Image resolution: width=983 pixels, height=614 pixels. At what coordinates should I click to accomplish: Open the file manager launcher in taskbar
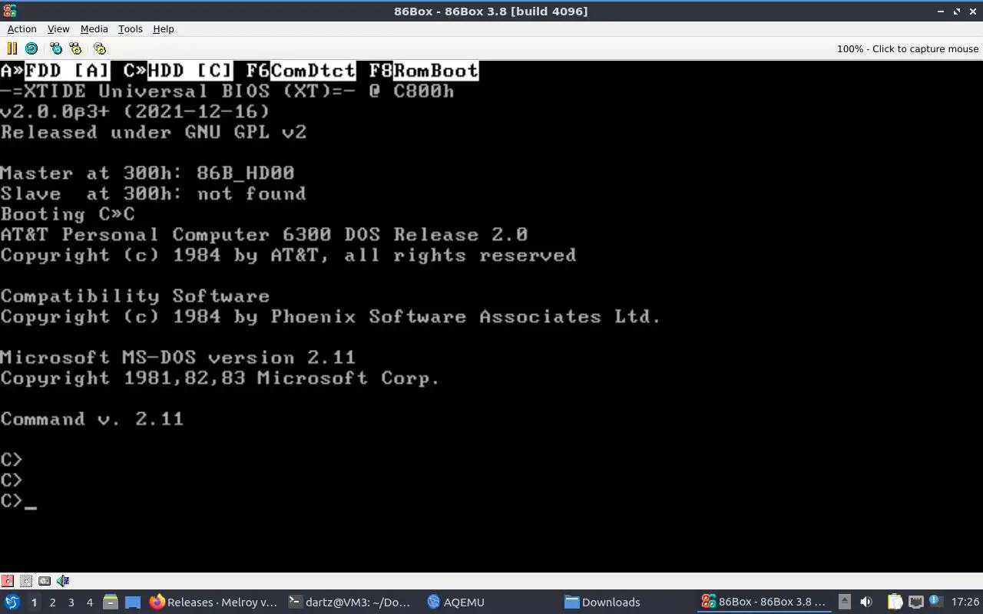(111, 602)
